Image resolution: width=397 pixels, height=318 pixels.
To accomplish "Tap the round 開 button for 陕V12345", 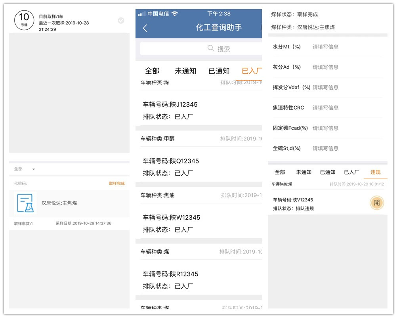I will (376, 203).
